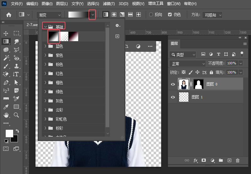Reset default foreground and background colors

6,141
